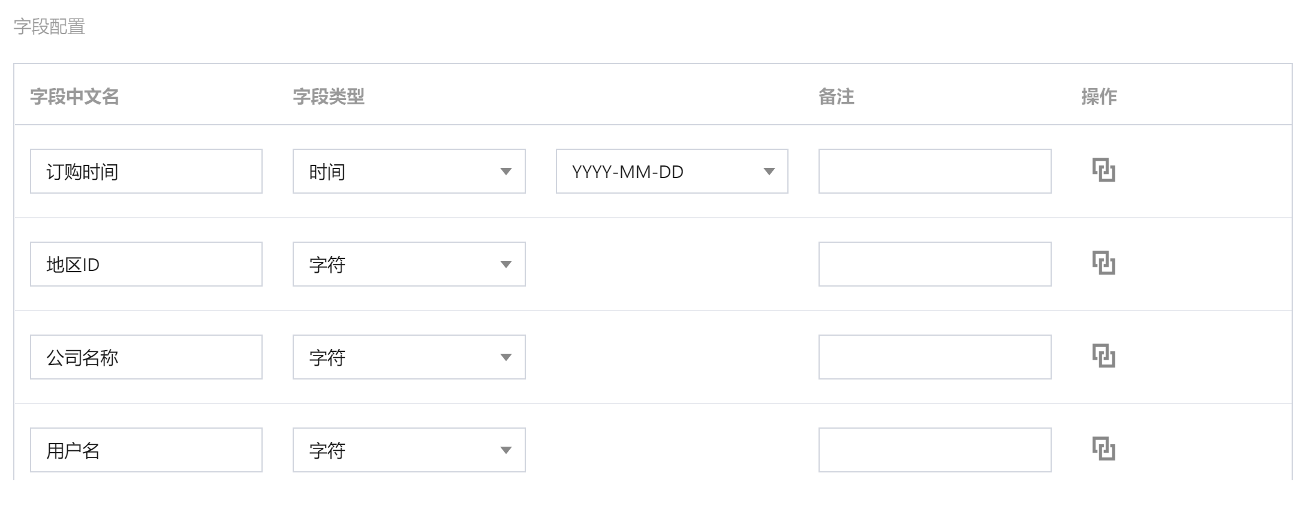
Task: Select the 用户名 name input field
Action: pos(146,450)
